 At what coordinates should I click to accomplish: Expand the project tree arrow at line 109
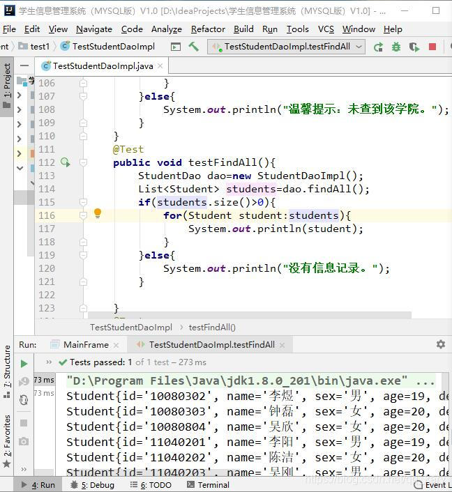tap(19, 124)
